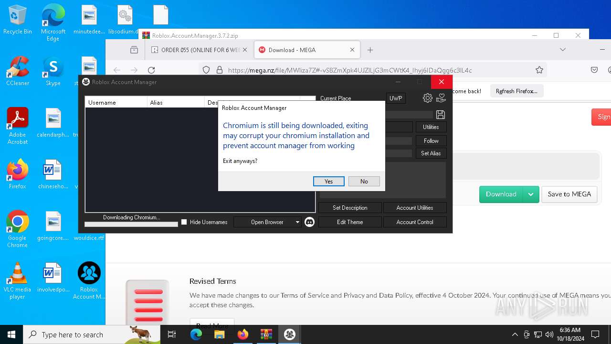
Task: Open Adobe Acrobat desktop icon
Action: [x=18, y=126]
